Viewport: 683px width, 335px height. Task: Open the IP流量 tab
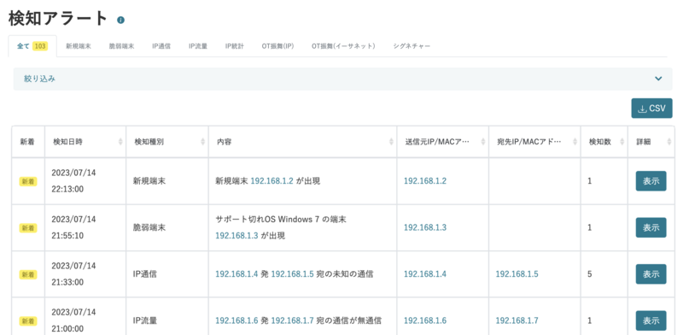tap(198, 46)
